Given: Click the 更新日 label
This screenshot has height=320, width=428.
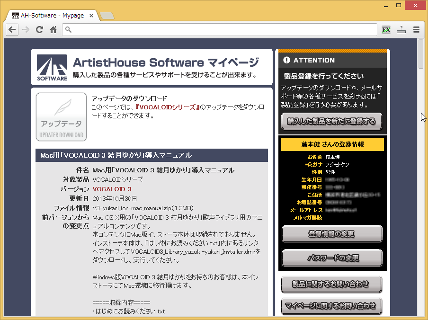Looking at the screenshot, I should point(79,199).
